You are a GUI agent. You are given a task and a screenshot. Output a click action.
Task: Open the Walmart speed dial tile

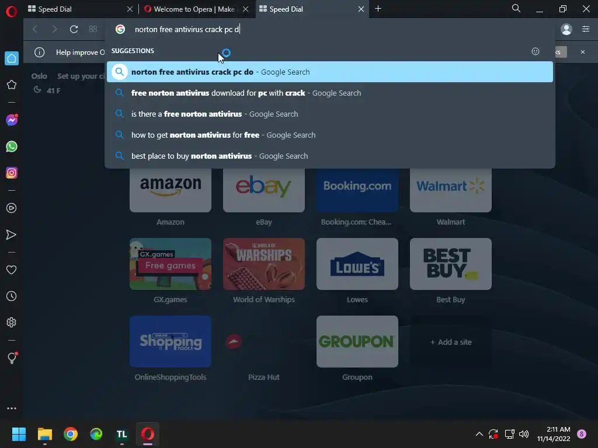(x=451, y=190)
